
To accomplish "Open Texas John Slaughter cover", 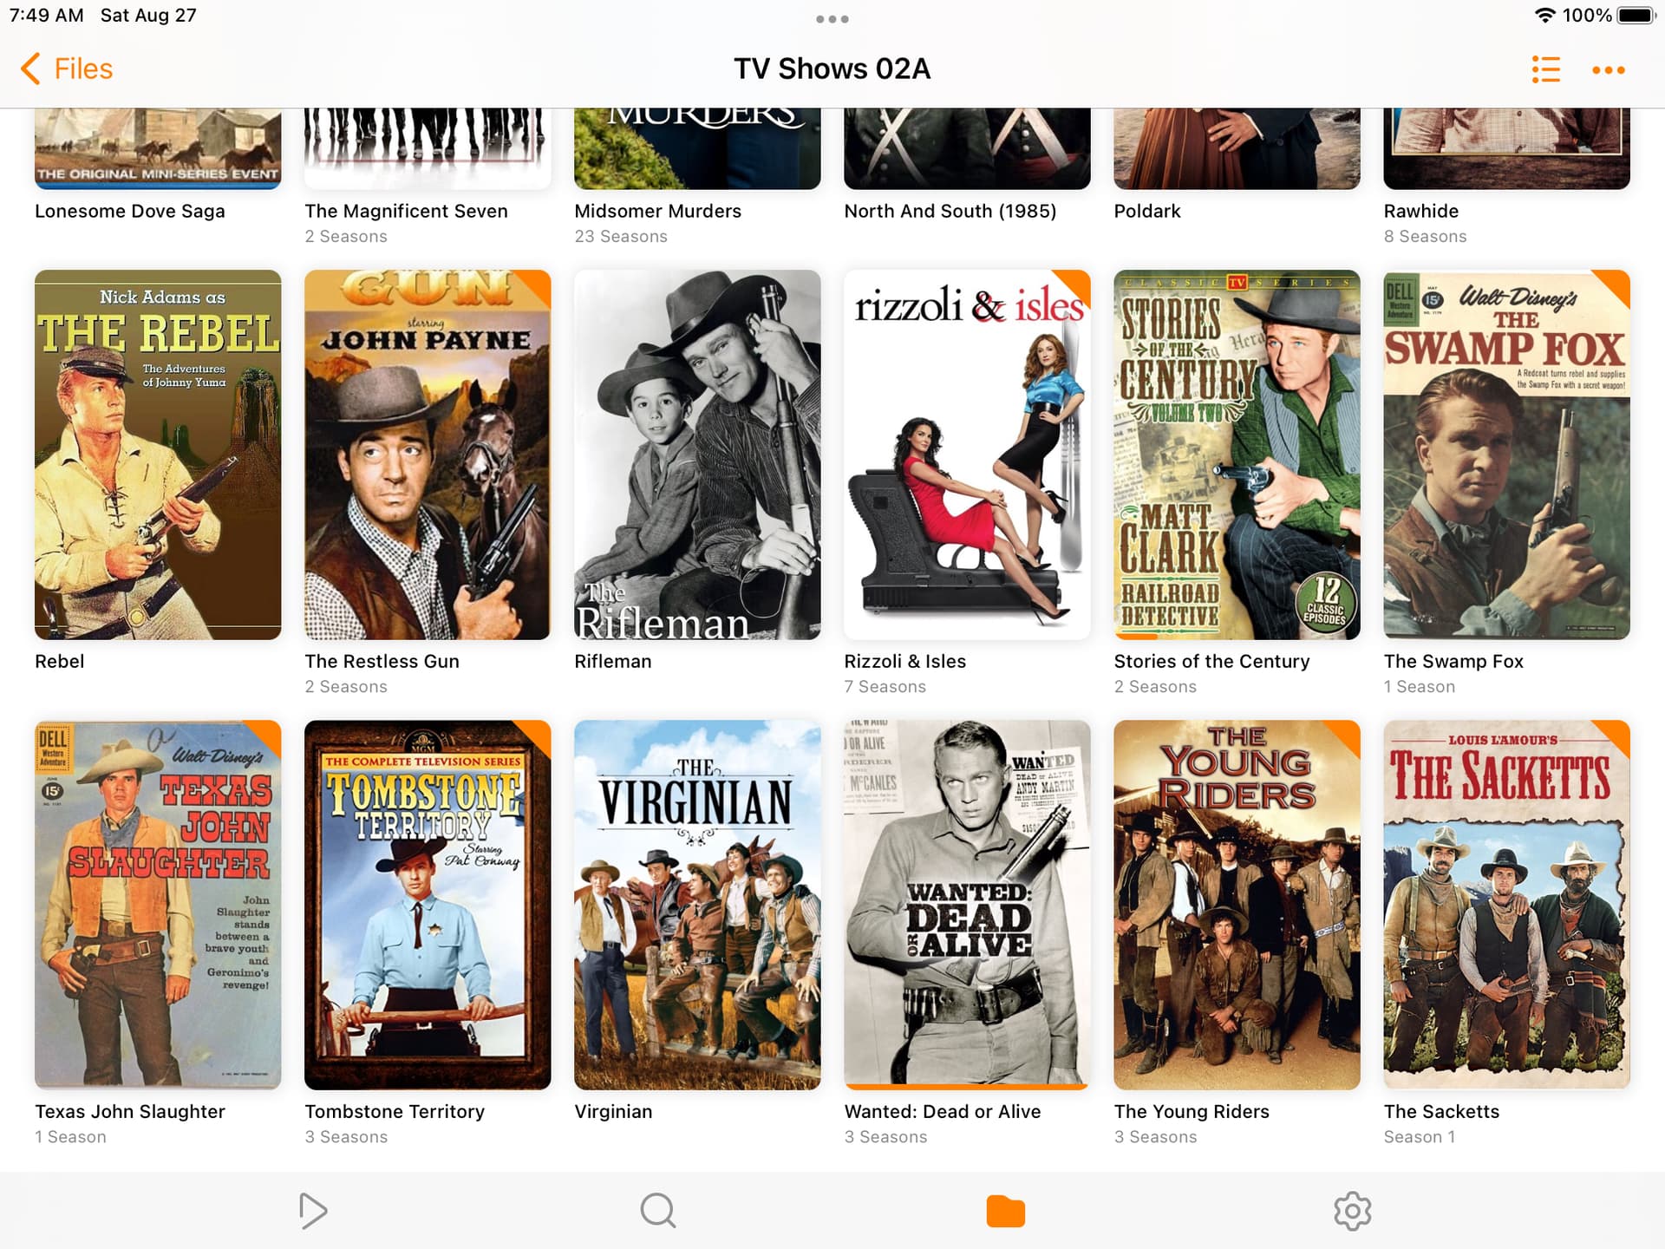I will tap(158, 905).
